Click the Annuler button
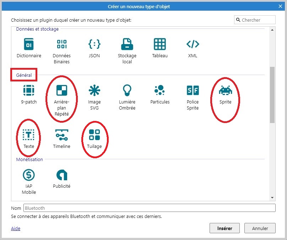Image resolution: width=287 pixels, height=240 pixels. (x=260, y=228)
